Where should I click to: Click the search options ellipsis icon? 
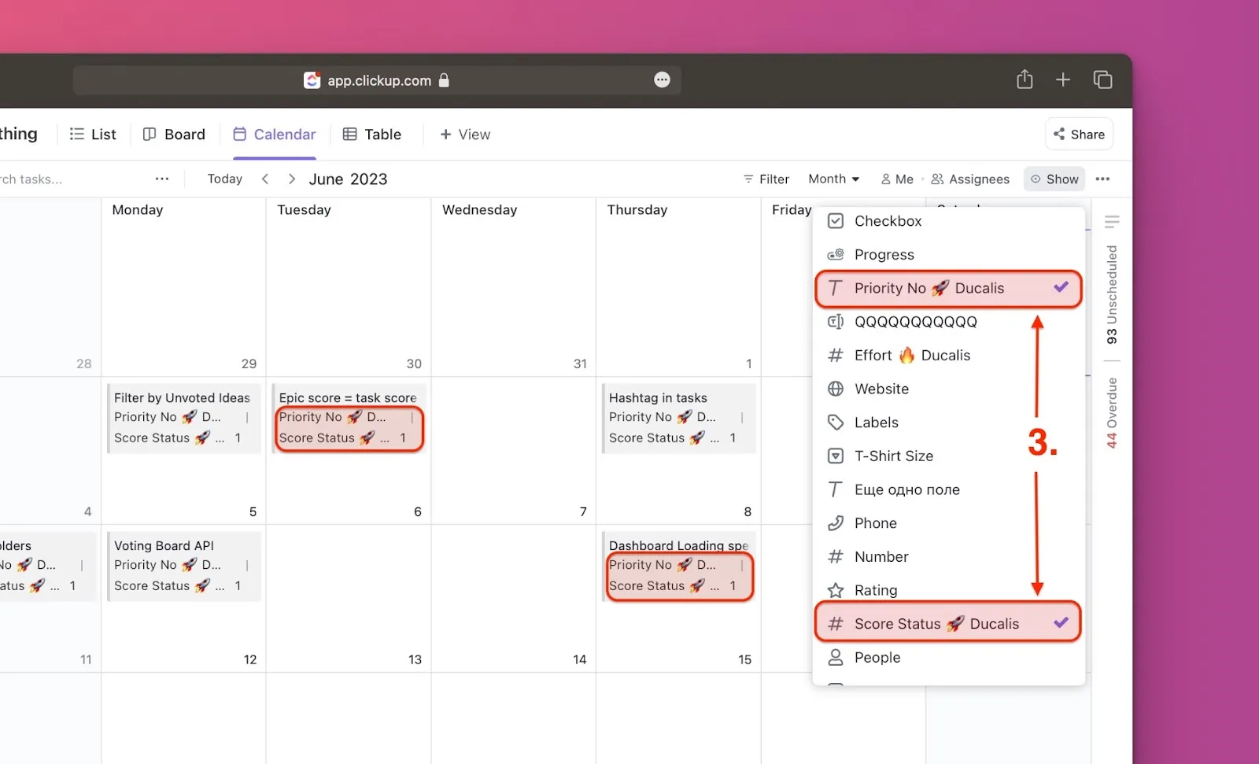tap(162, 179)
